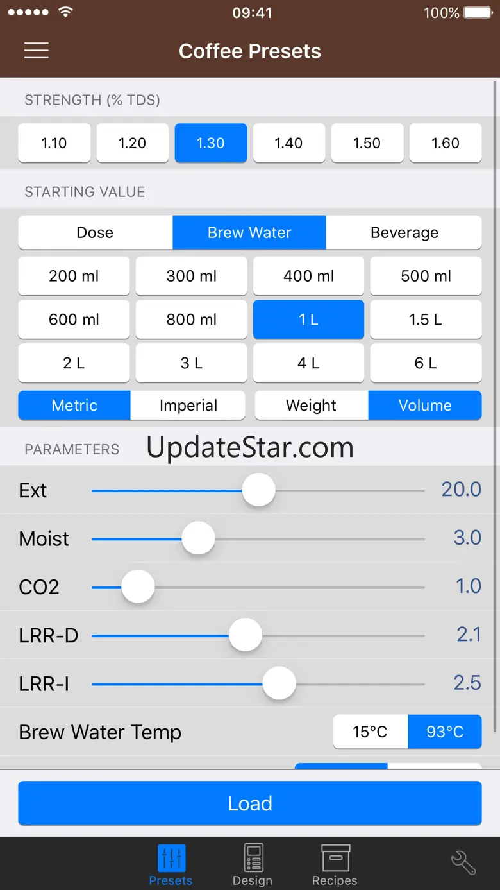
Task: Switch starting value to Dose
Action: [x=95, y=232]
